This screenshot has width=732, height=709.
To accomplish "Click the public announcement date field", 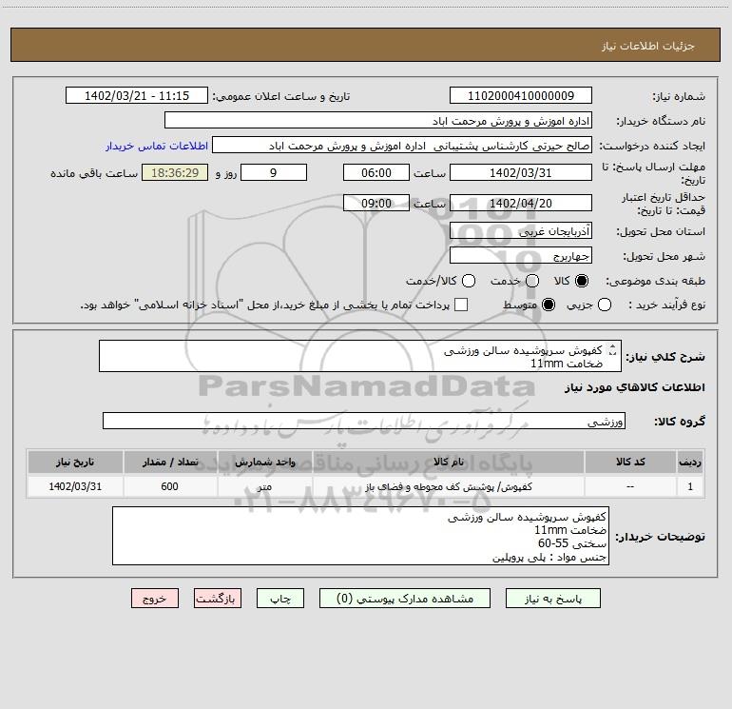I will point(137,95).
